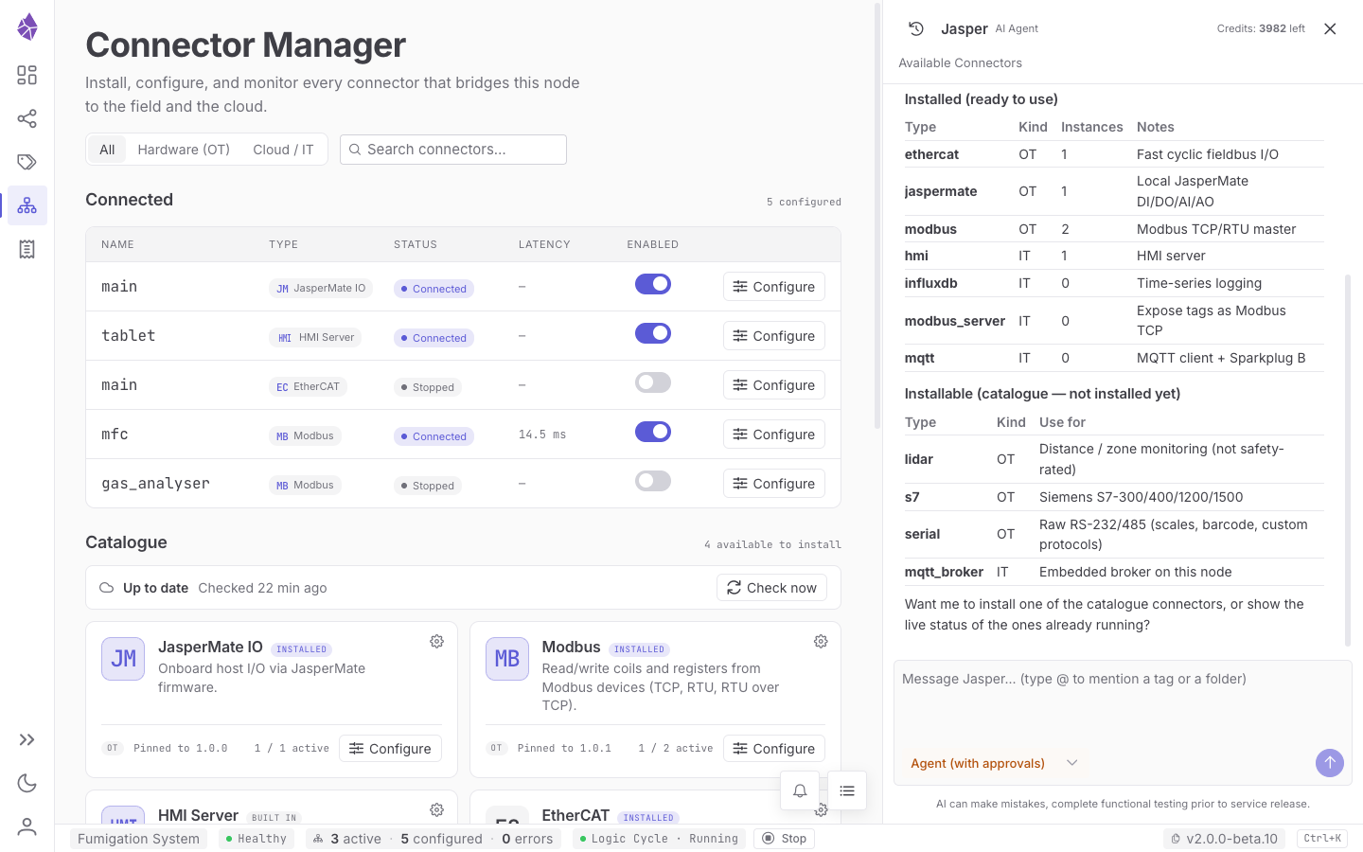Disable the mfc Modbus connector toggle
This screenshot has height=852, width=1363.
pos(653,432)
